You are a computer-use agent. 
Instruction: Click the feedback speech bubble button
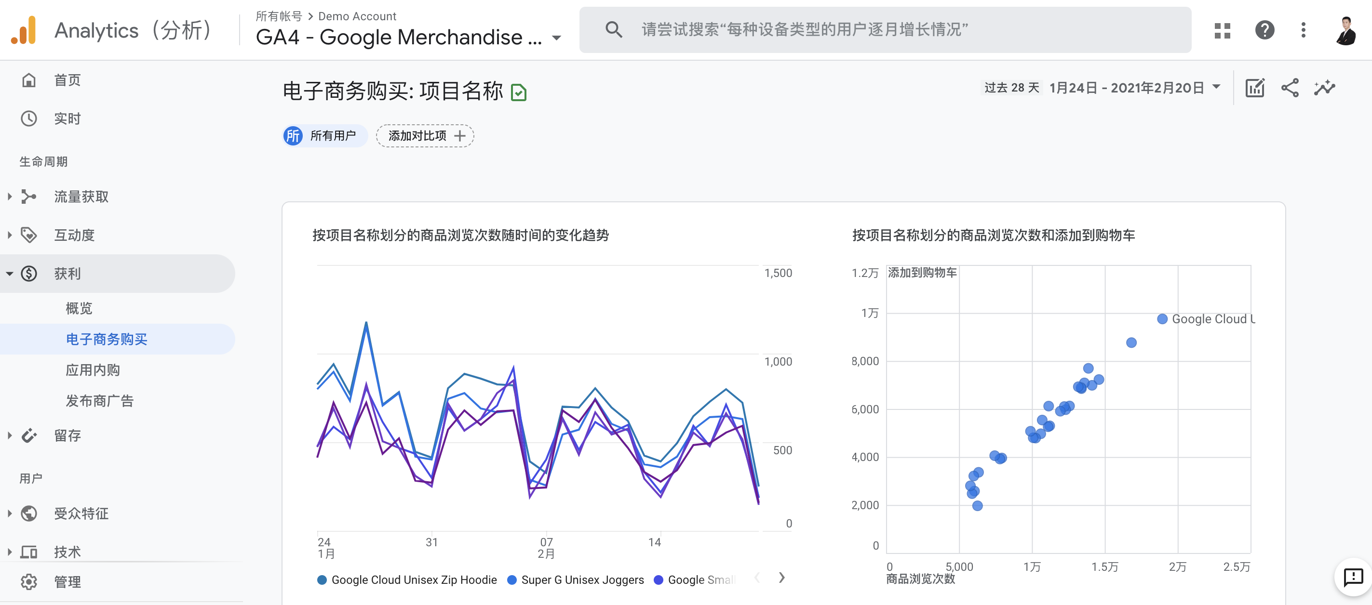click(1353, 577)
